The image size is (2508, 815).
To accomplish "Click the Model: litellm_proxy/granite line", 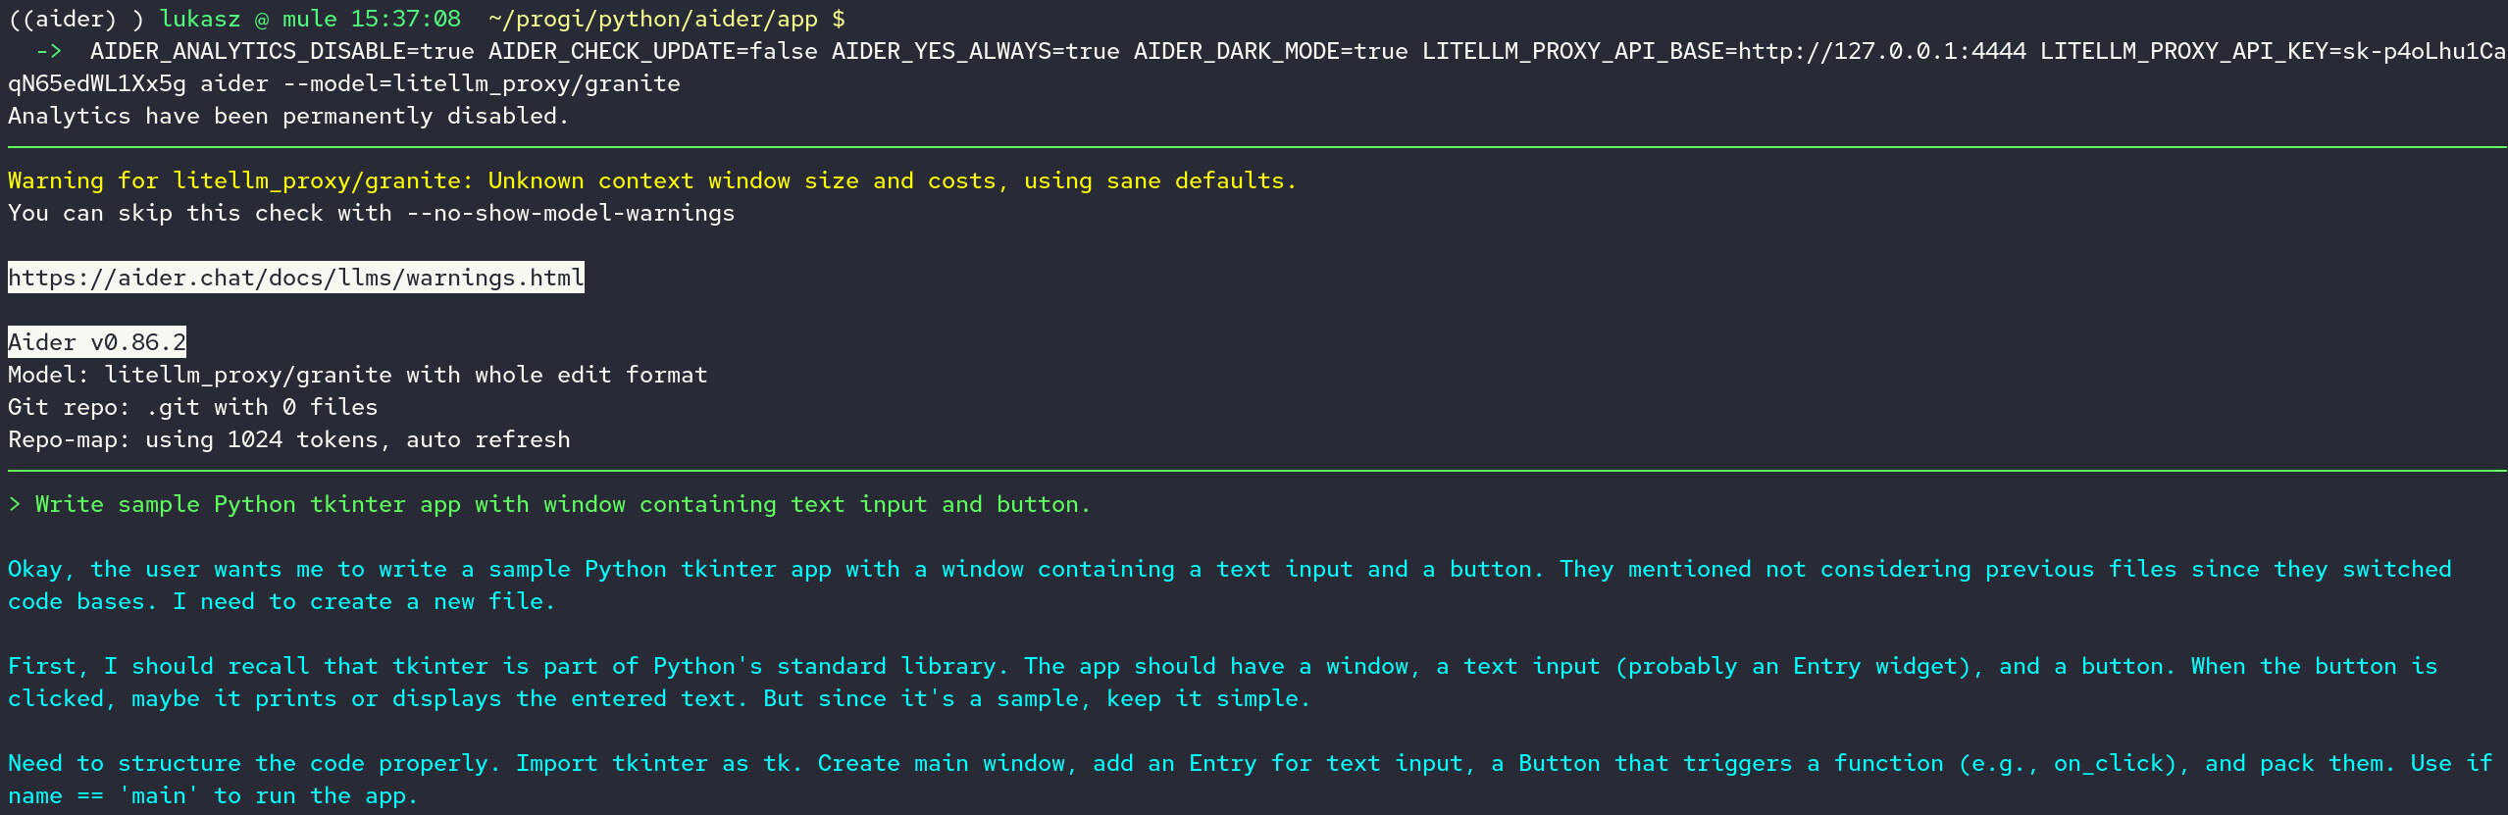I will pyautogui.click(x=358, y=375).
